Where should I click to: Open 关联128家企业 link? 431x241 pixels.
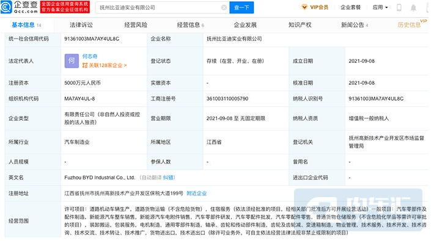pos(105,65)
